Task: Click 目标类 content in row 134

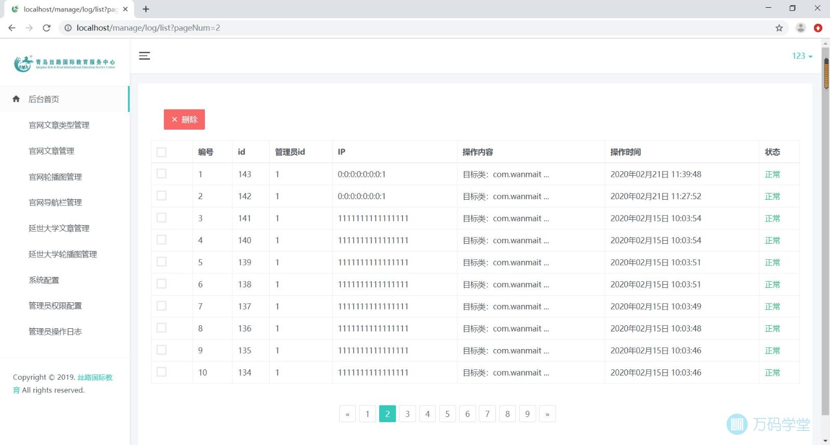Action: click(506, 372)
